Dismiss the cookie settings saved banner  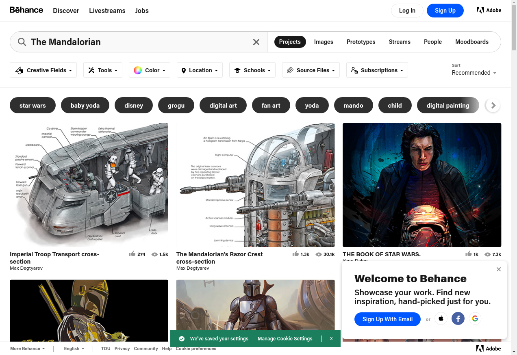pos(331,338)
